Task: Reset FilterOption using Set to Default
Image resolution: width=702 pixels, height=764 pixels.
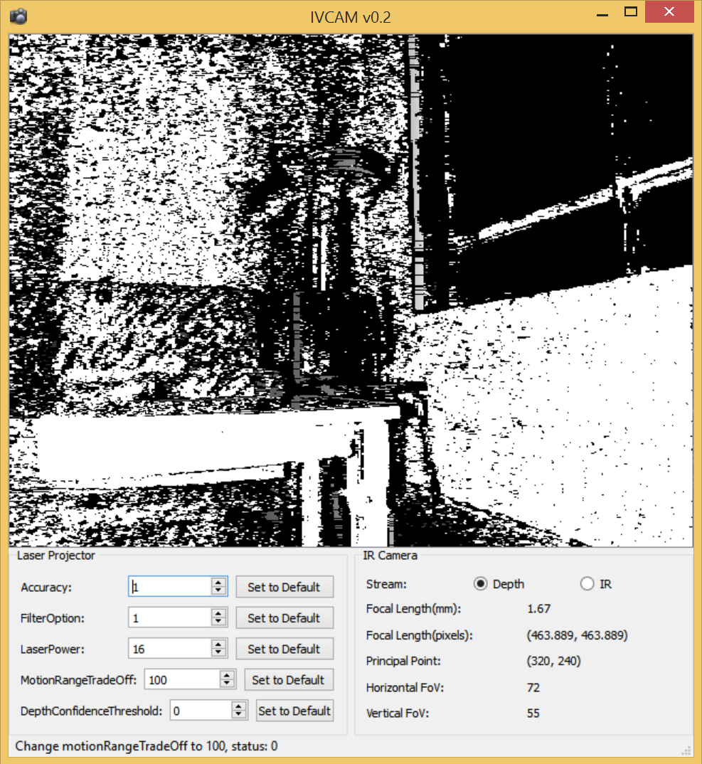Action: pos(284,618)
